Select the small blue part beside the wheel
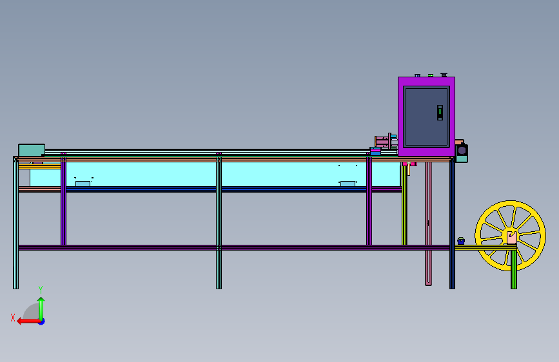Image resolution: width=559 pixels, height=362 pixels. coord(461,241)
